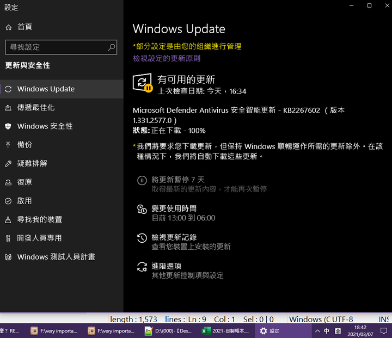Click the 首頁 Home label

tap(24, 27)
